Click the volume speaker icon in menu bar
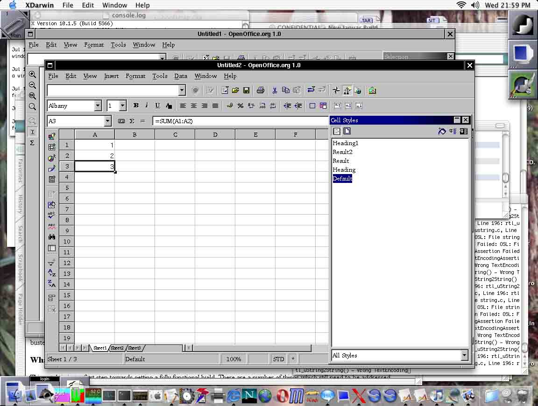The height and width of the screenshot is (406, 538). tap(475, 5)
